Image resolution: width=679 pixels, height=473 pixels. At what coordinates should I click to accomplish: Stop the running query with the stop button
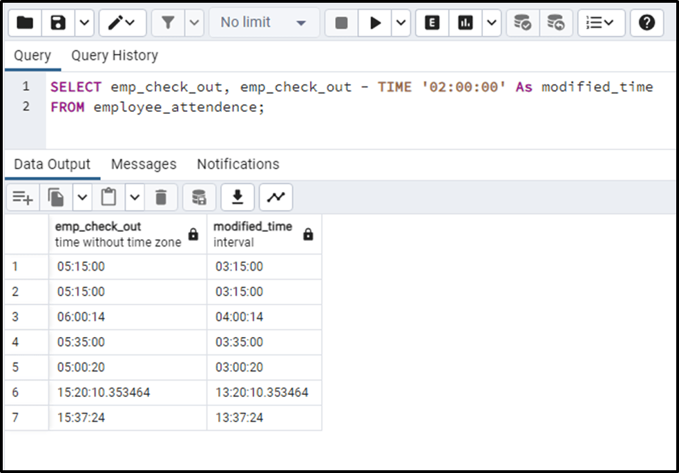click(340, 22)
